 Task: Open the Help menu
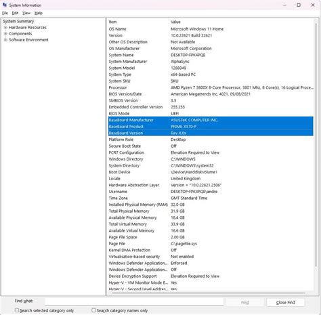[x=39, y=13]
